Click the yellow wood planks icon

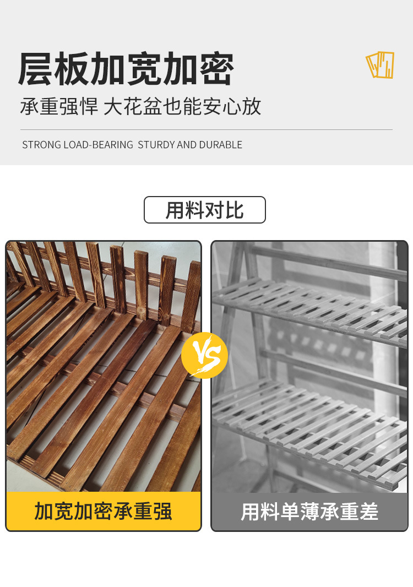tap(380, 65)
